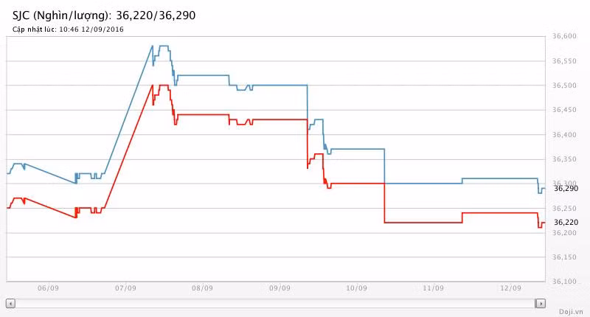This screenshot has height=317, width=590.
Task: Pick the 08/09 date on the axis
Action: pos(202,288)
